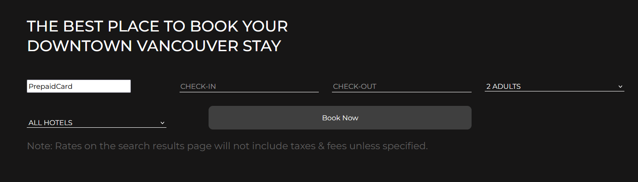Select the ALL HOTELS label text

click(x=50, y=123)
